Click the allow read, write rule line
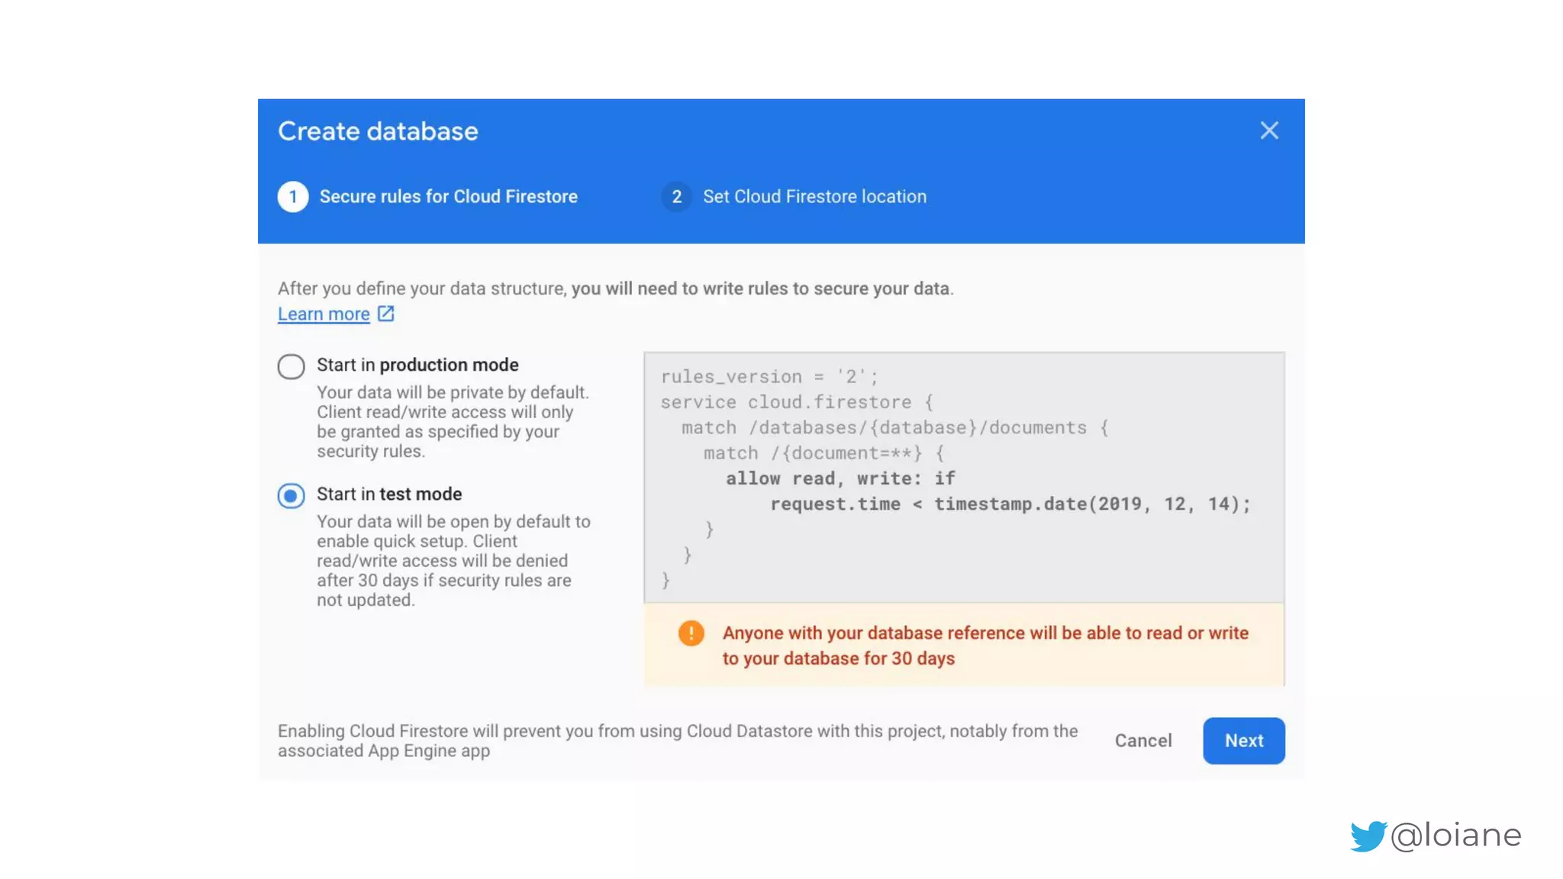The image size is (1563, 879). tap(840, 478)
